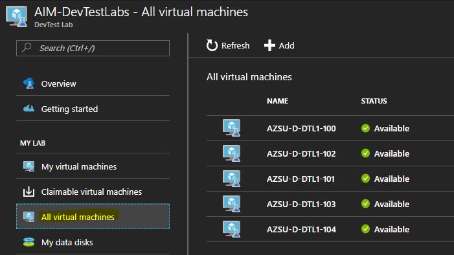454x255 pixels.
Task: Click Available status text of AZSU-D-DTL1-102
Action: pyautogui.click(x=392, y=153)
